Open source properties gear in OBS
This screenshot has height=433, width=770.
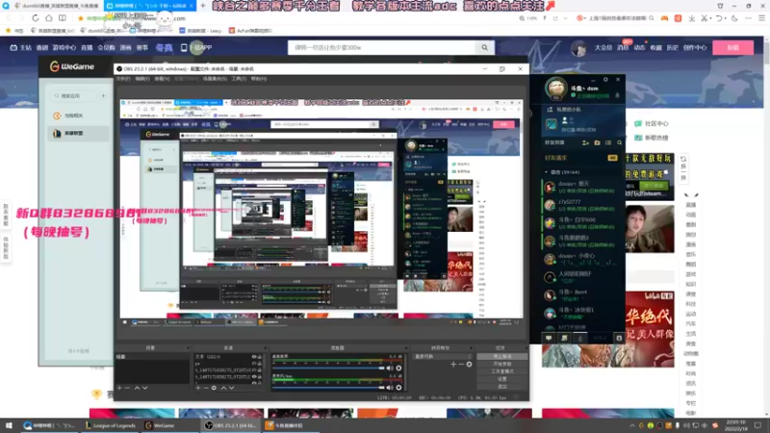[214, 388]
